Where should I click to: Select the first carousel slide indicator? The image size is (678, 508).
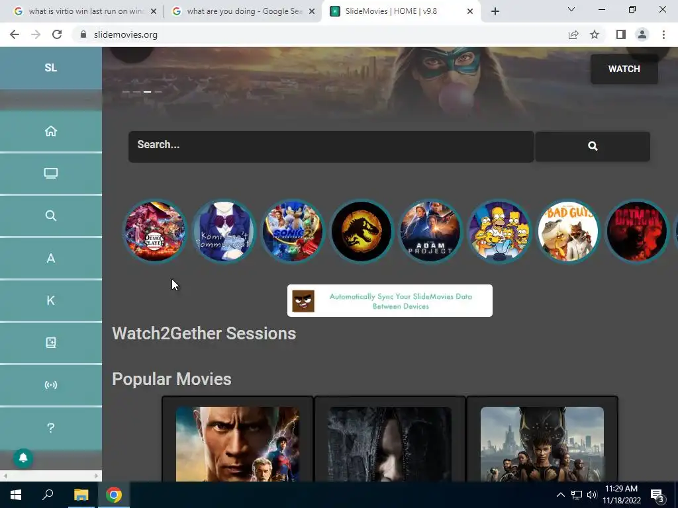click(126, 91)
